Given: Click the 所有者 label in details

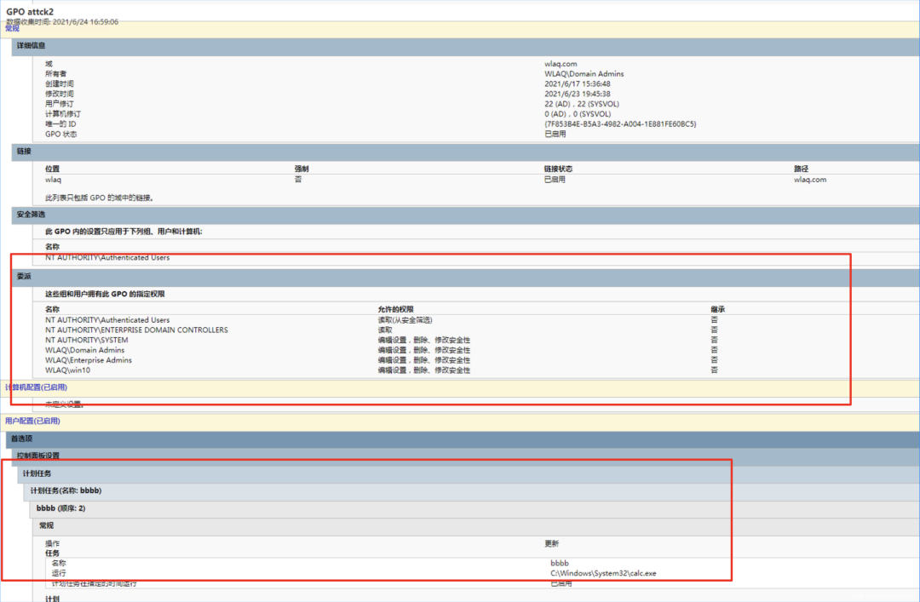Looking at the screenshot, I should [x=55, y=73].
